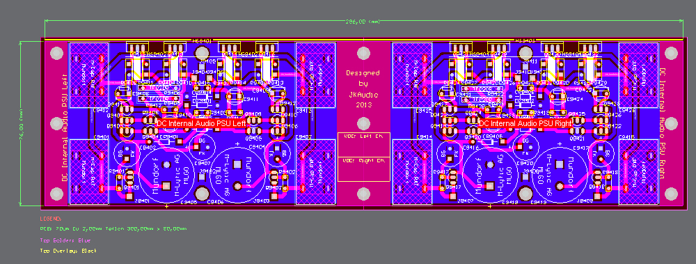
Task: Select the 'LEGEND:' heading text
Action: pyautogui.click(x=51, y=219)
